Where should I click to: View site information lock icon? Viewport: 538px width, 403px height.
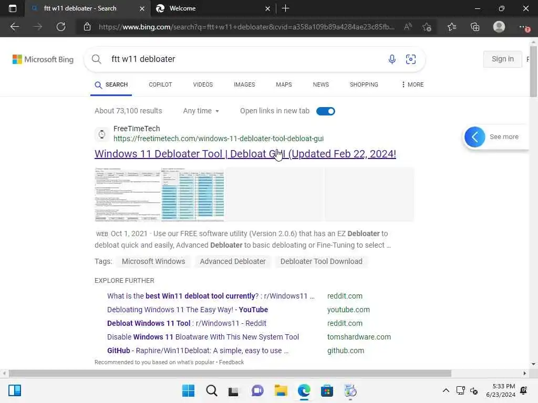pos(87,27)
